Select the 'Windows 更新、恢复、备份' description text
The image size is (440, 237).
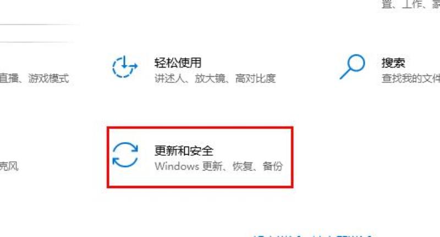coord(218,166)
